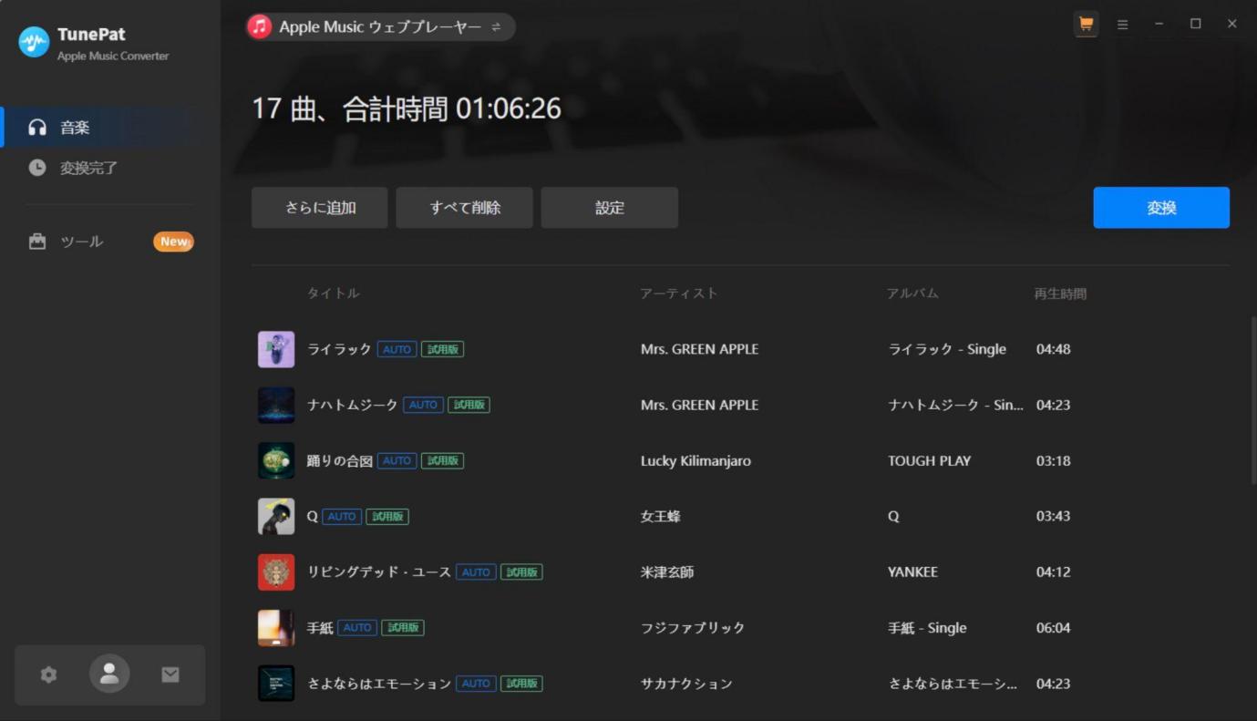Click 試用版 badge on 踊りの合図 row
The width and height of the screenshot is (1257, 721).
(x=442, y=460)
